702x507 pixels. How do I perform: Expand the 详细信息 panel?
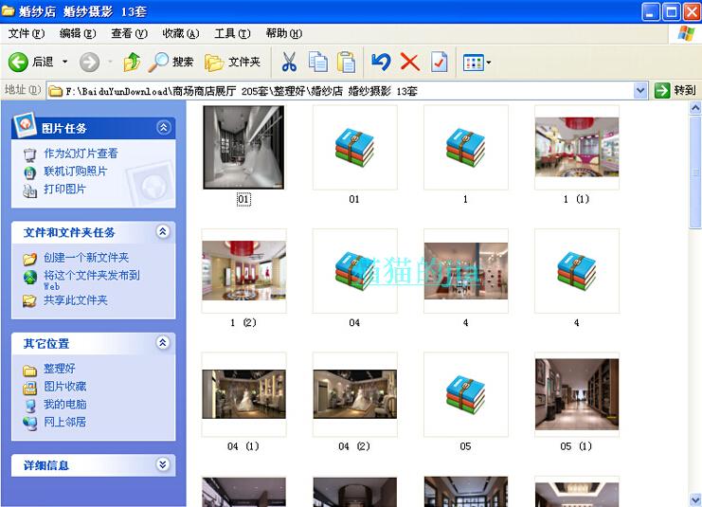164,465
